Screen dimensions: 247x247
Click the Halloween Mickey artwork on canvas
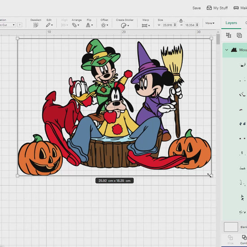point(115,107)
